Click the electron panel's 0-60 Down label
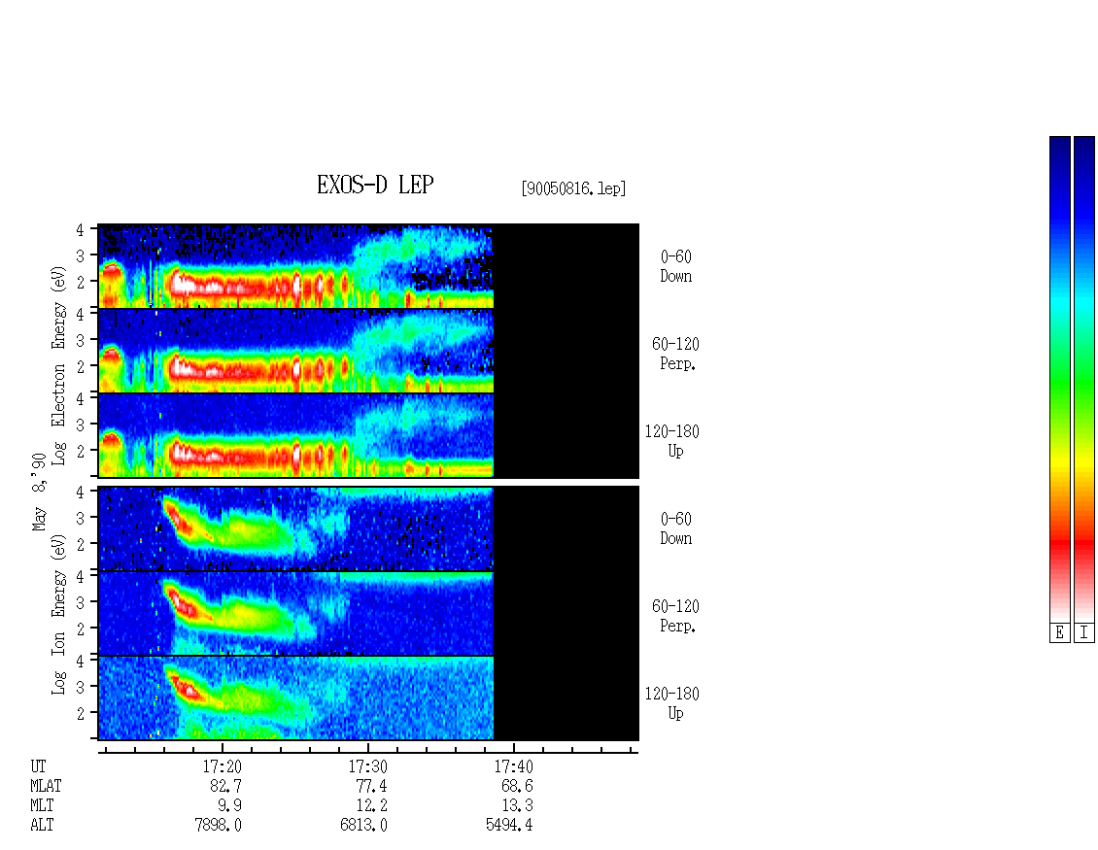Viewport: 1098px width, 850px height. (x=675, y=267)
